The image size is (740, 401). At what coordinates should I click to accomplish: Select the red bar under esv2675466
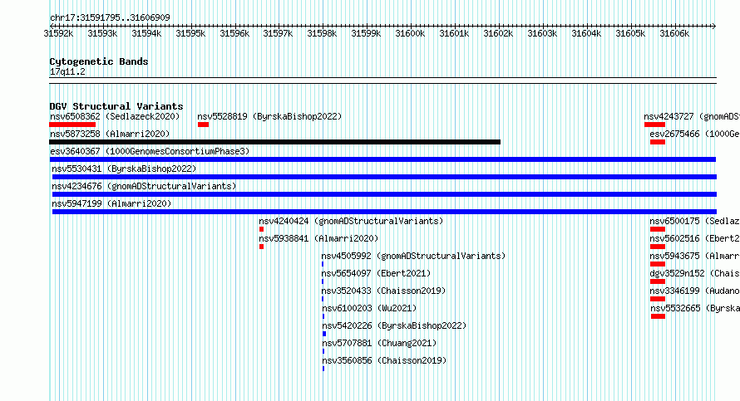coord(658,142)
